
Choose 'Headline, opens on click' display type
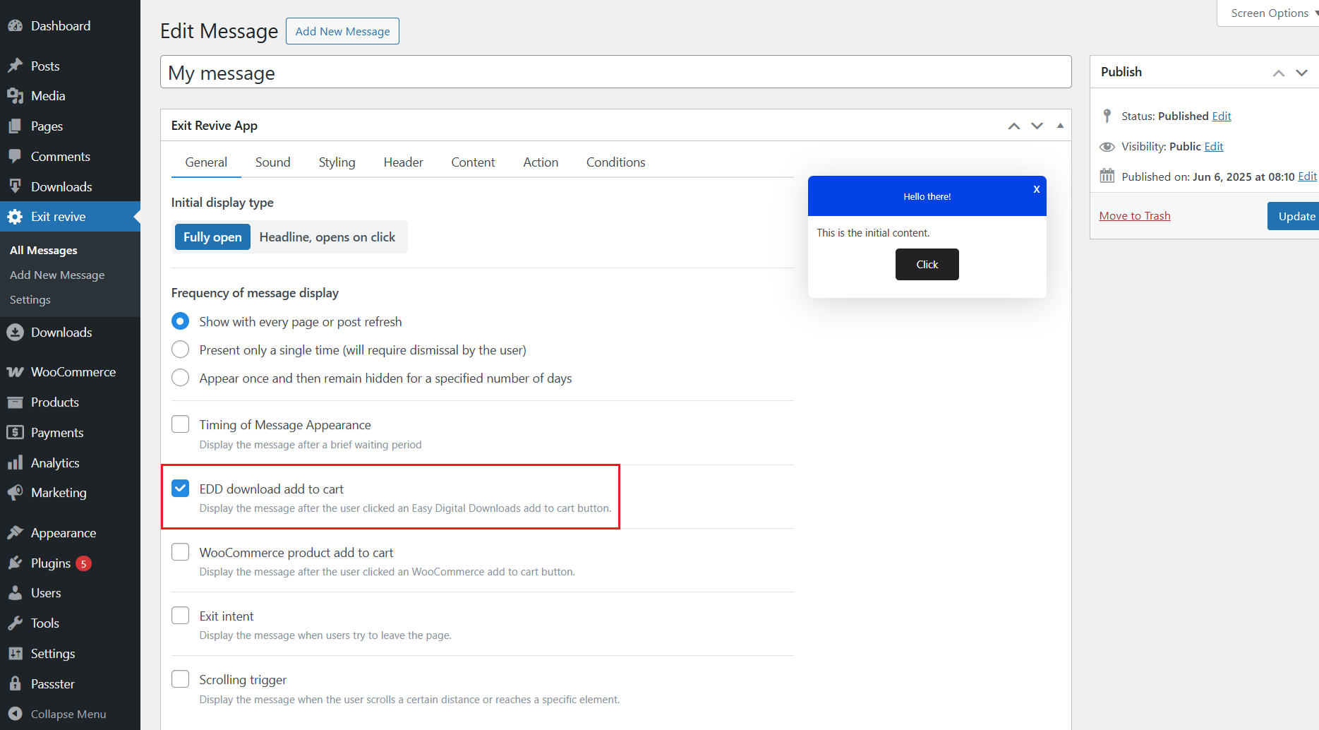pyautogui.click(x=327, y=237)
